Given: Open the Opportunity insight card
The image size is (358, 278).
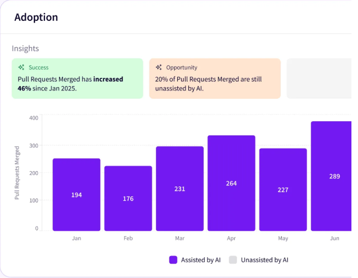Looking at the screenshot, I should pyautogui.click(x=215, y=78).
